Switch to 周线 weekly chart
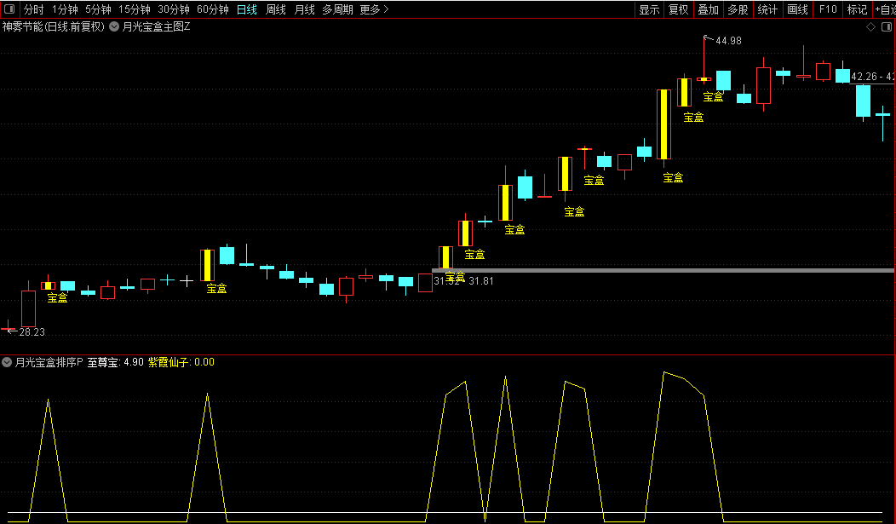 point(276,9)
